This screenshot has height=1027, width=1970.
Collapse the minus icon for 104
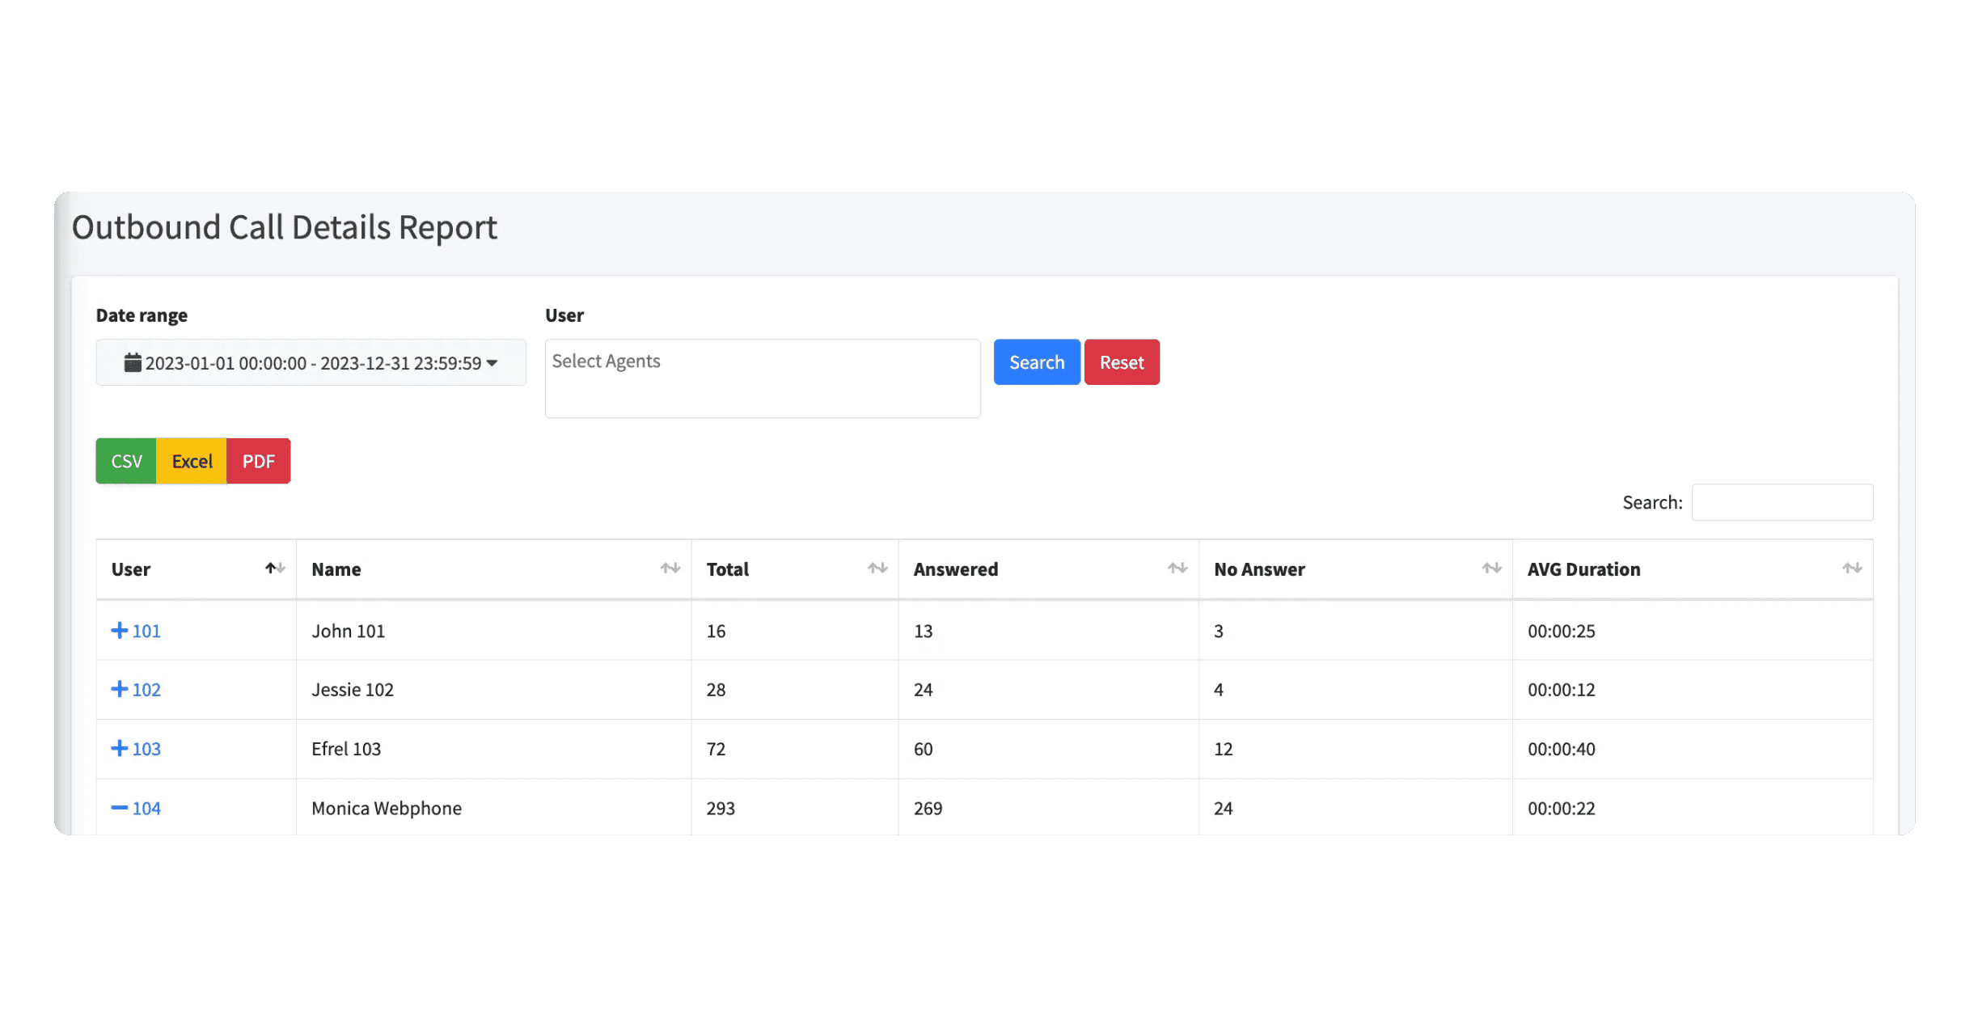[120, 808]
